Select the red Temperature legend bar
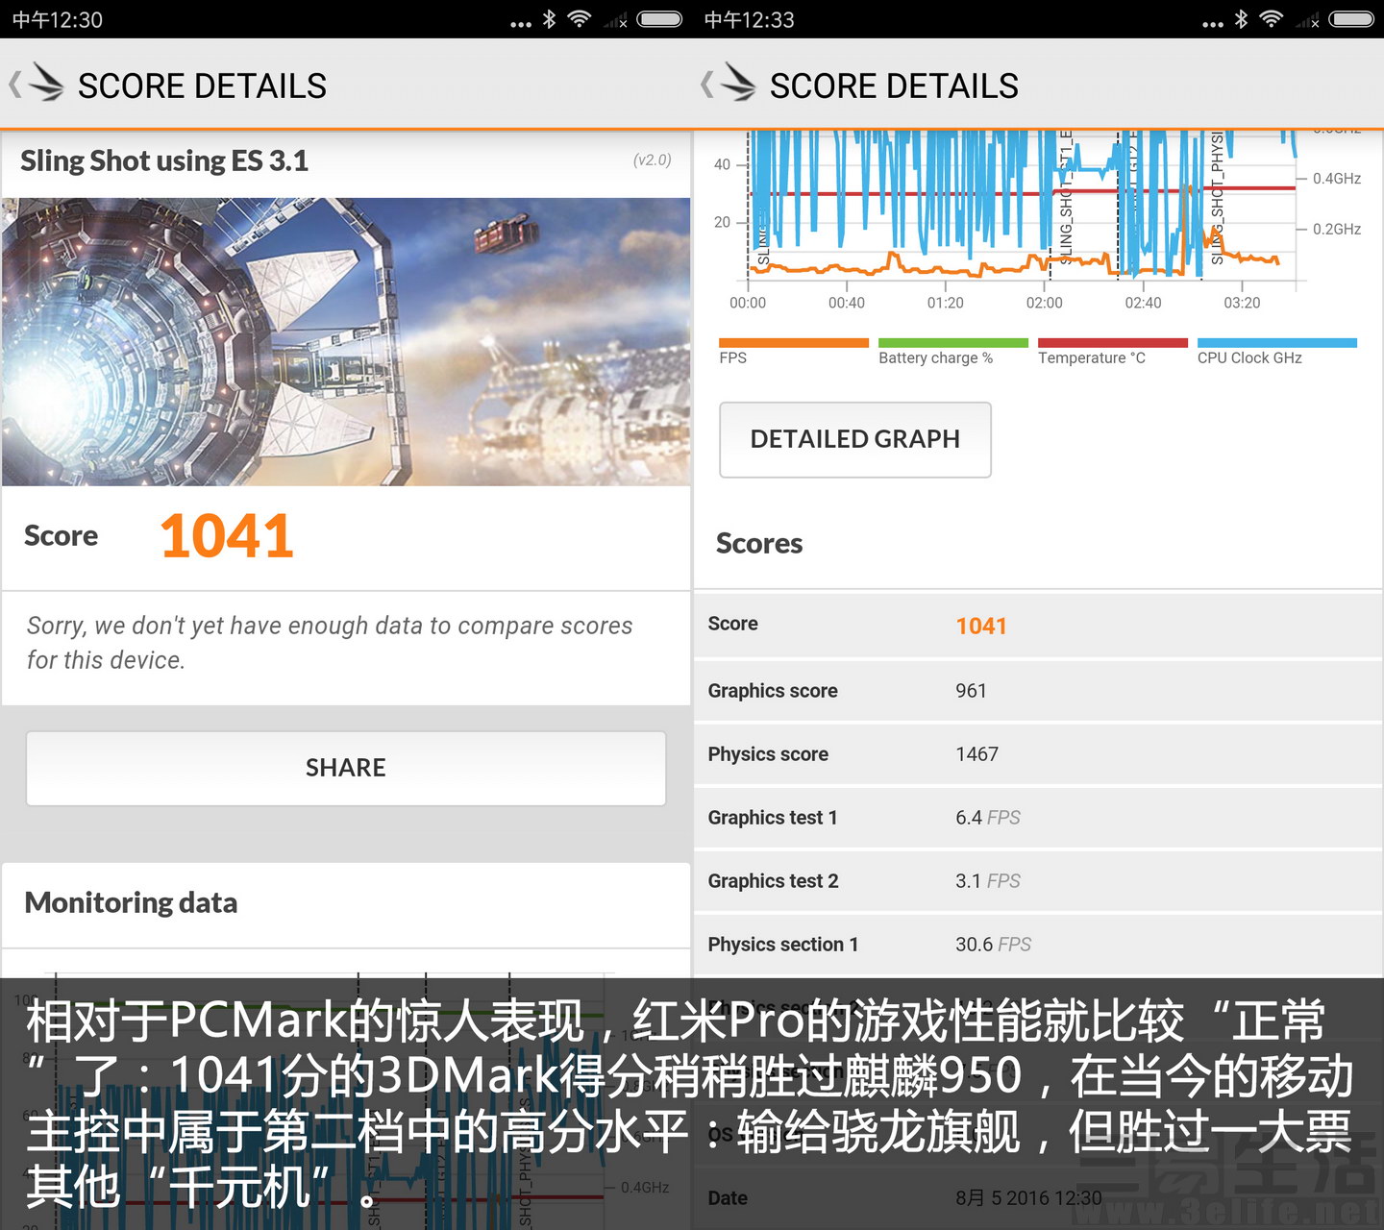Image resolution: width=1384 pixels, height=1230 pixels. click(1113, 343)
